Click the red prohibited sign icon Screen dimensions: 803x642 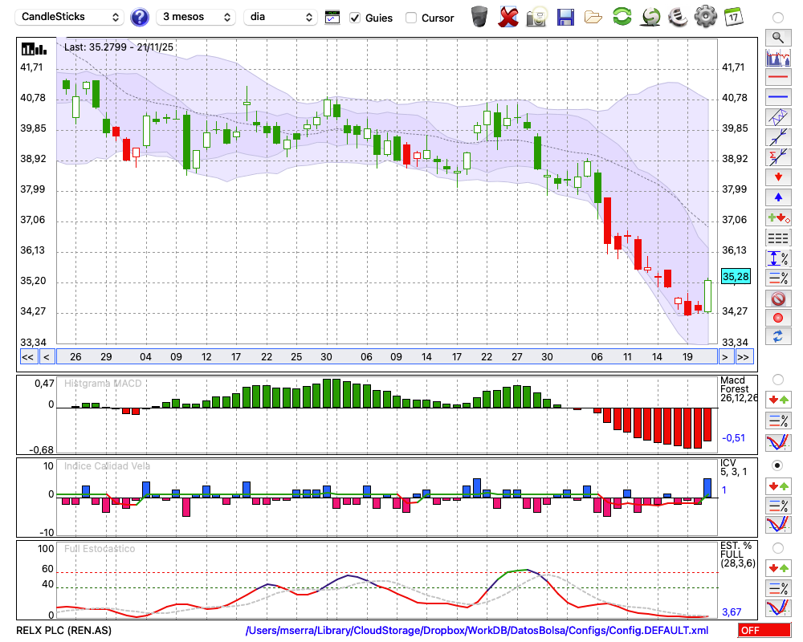click(778, 299)
